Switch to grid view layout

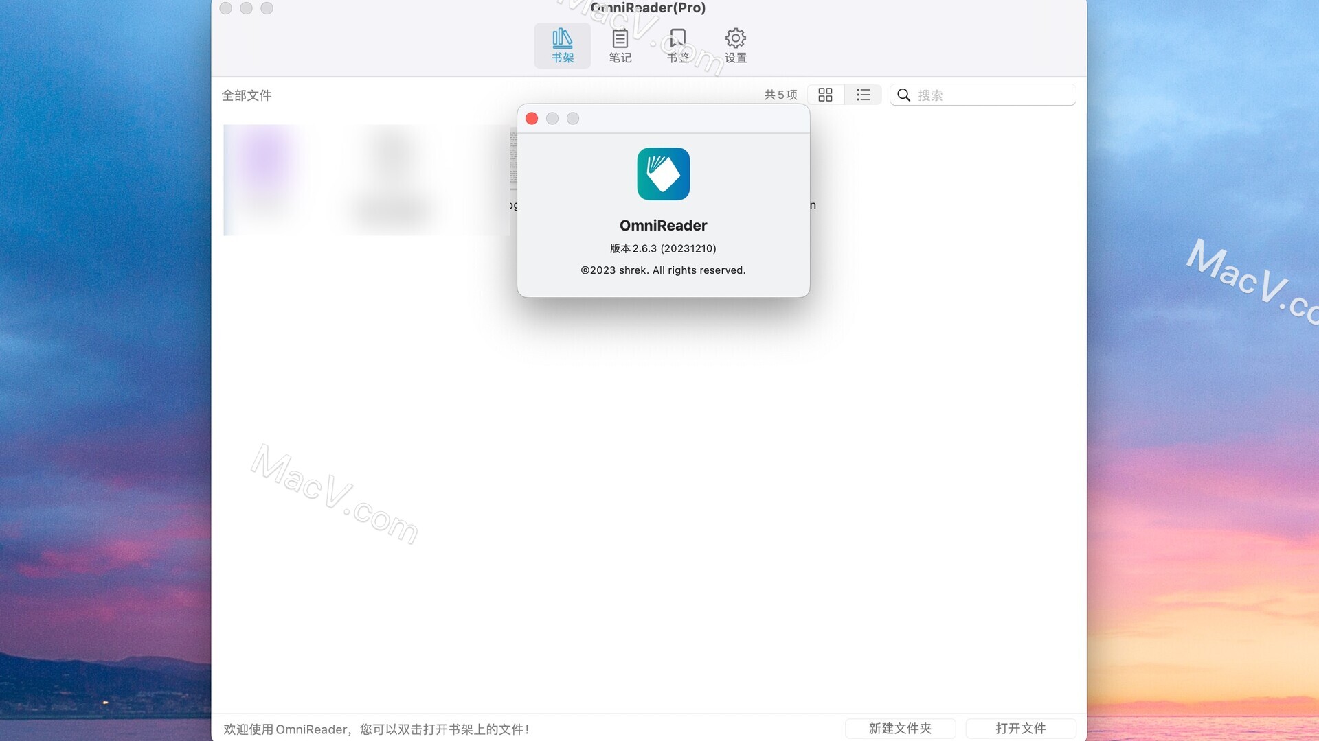tap(825, 95)
